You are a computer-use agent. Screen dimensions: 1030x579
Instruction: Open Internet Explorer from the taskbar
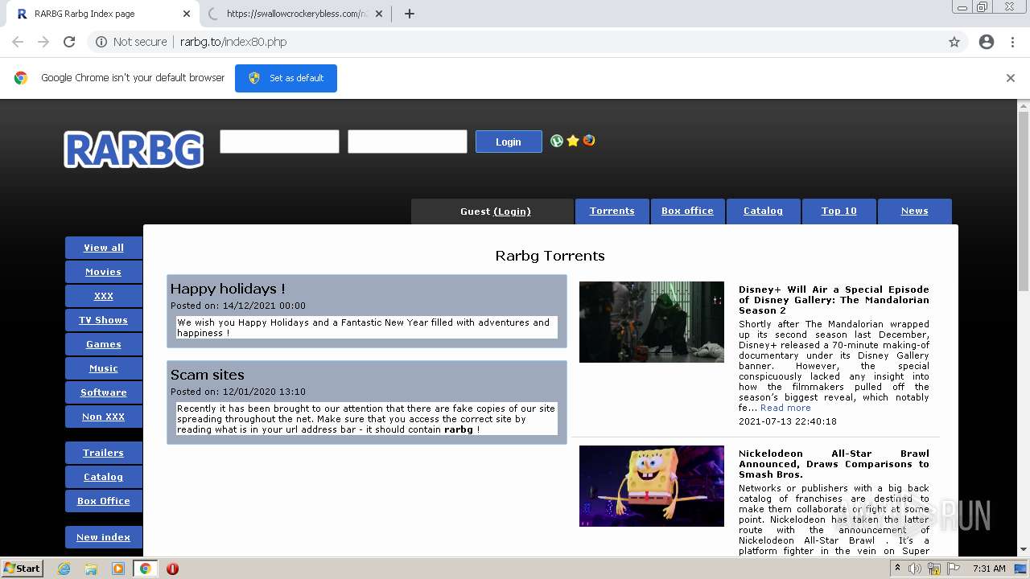point(64,569)
